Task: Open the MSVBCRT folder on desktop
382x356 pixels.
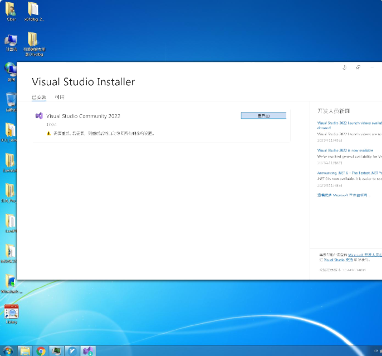Action: click(x=9, y=253)
